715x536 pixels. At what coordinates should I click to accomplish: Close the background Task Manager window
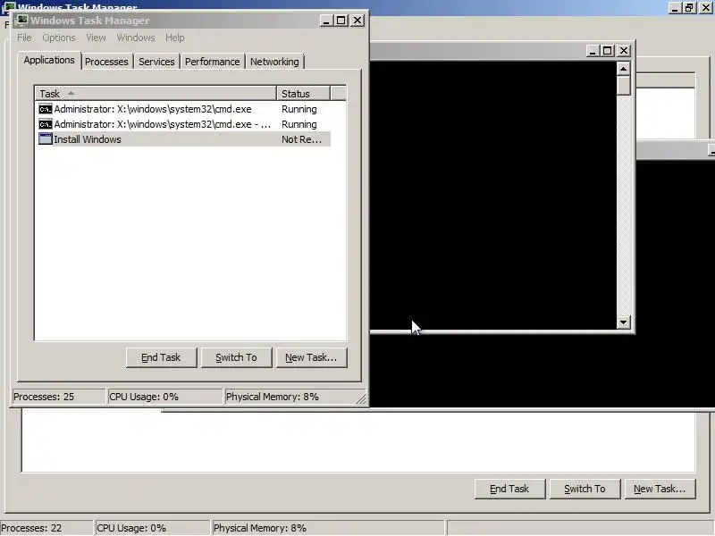click(x=705, y=7)
